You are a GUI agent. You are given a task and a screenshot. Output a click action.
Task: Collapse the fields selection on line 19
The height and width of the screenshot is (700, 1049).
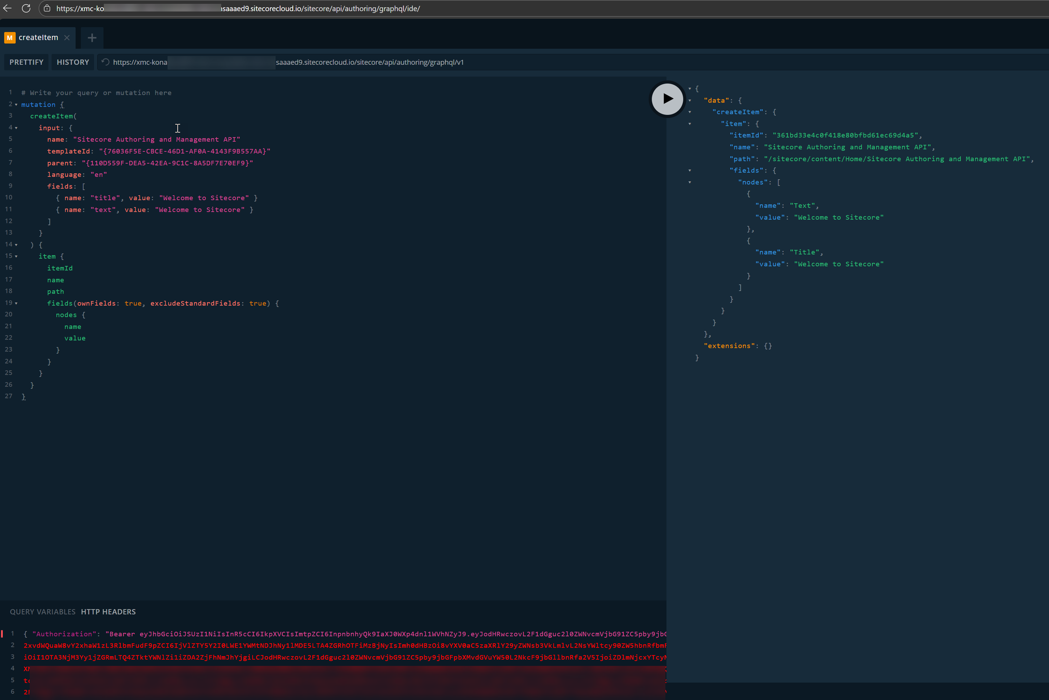pos(16,303)
